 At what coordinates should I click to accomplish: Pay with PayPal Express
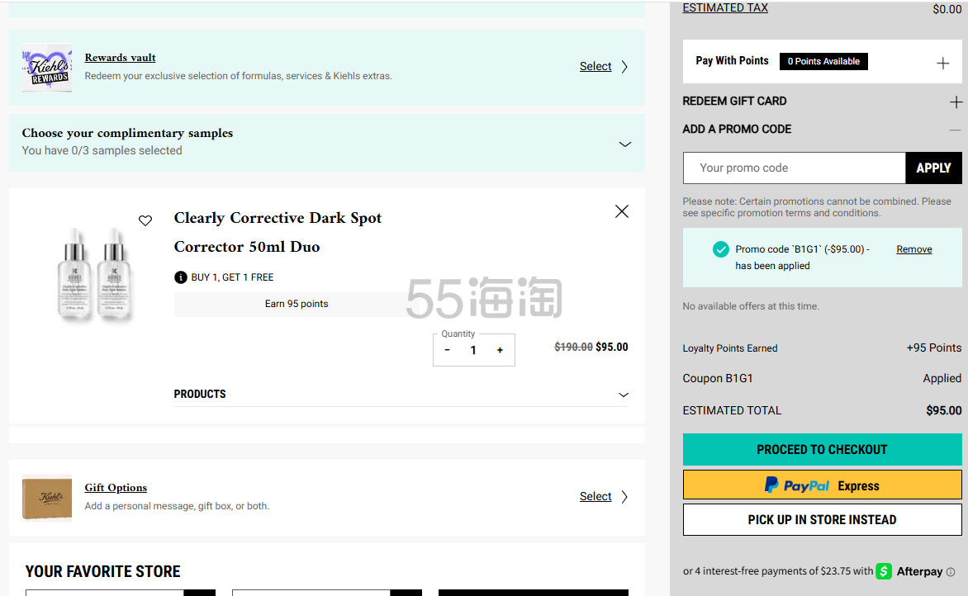point(822,485)
